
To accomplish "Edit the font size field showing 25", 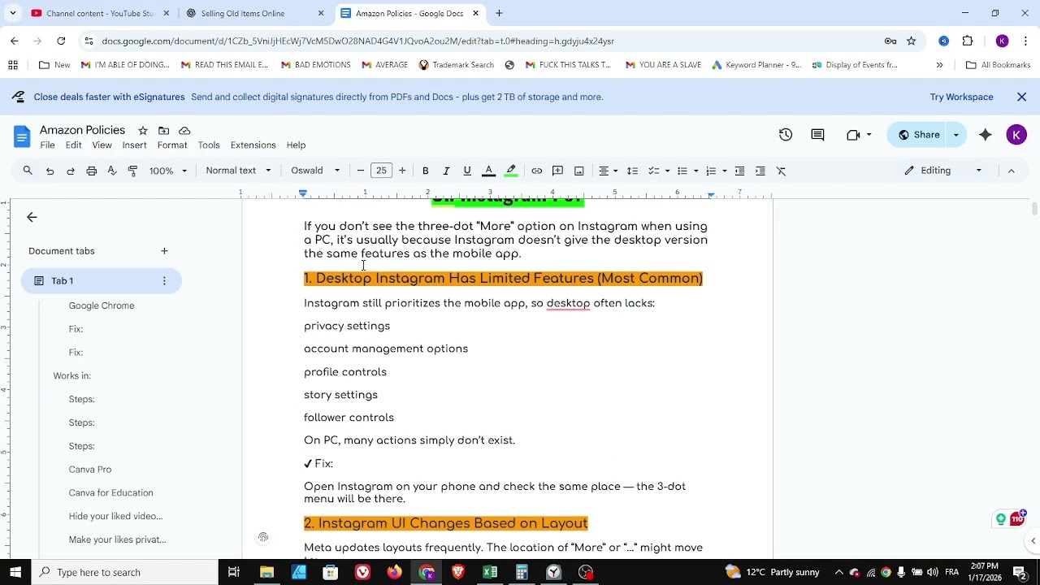I will click(x=381, y=171).
